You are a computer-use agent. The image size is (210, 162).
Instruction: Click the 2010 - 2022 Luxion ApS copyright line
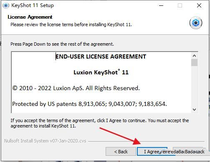(x=76, y=88)
